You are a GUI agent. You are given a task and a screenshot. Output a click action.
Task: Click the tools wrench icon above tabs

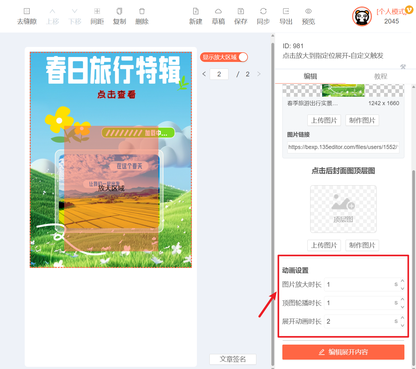point(403,67)
